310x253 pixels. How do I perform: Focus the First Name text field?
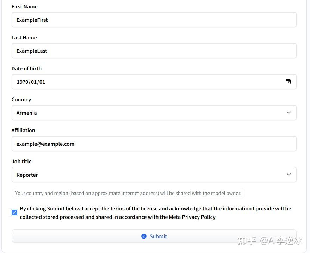[154, 20]
